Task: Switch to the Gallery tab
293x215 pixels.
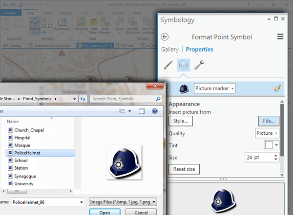Action: click(170, 49)
